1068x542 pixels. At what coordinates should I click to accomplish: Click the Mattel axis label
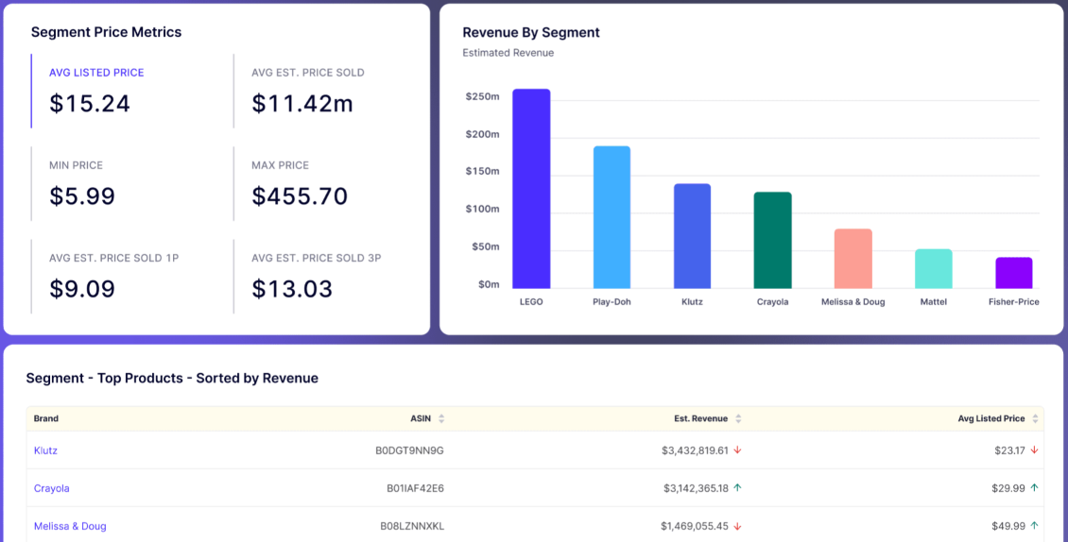[x=934, y=301]
